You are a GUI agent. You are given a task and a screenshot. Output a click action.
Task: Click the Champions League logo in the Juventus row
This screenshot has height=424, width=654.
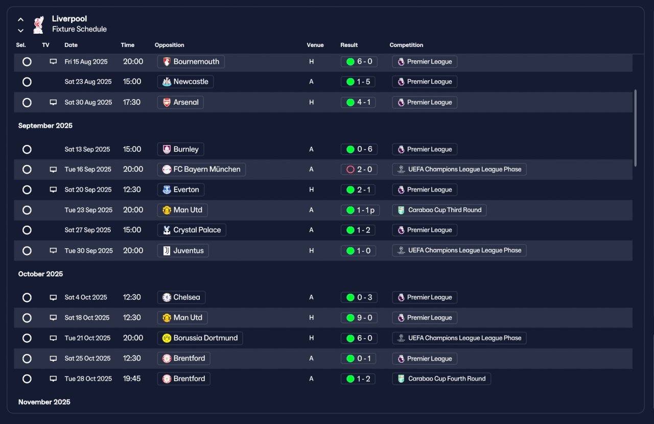[401, 250]
